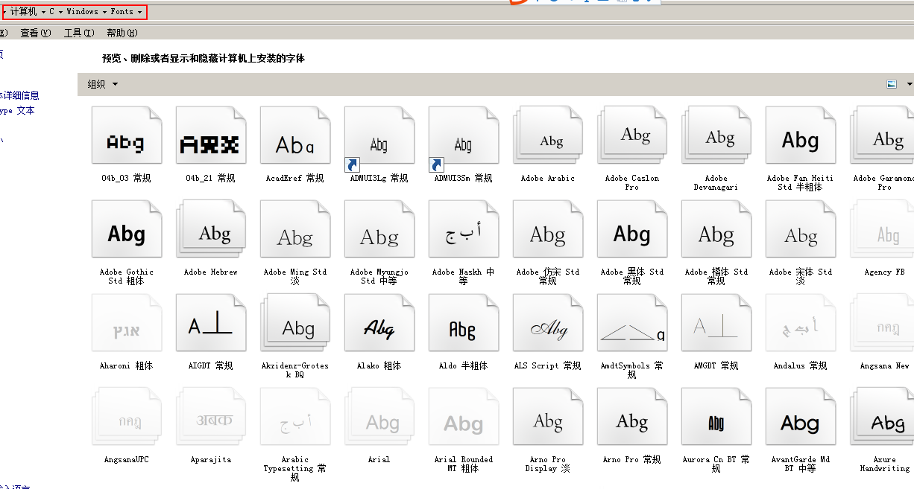Viewport: 914px width, 489px height.
Task: Open the AcadEref 常规 font
Action: (294, 135)
